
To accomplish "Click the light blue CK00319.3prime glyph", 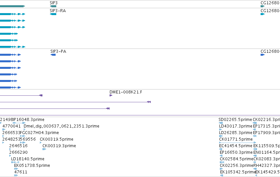I will [44, 149].
